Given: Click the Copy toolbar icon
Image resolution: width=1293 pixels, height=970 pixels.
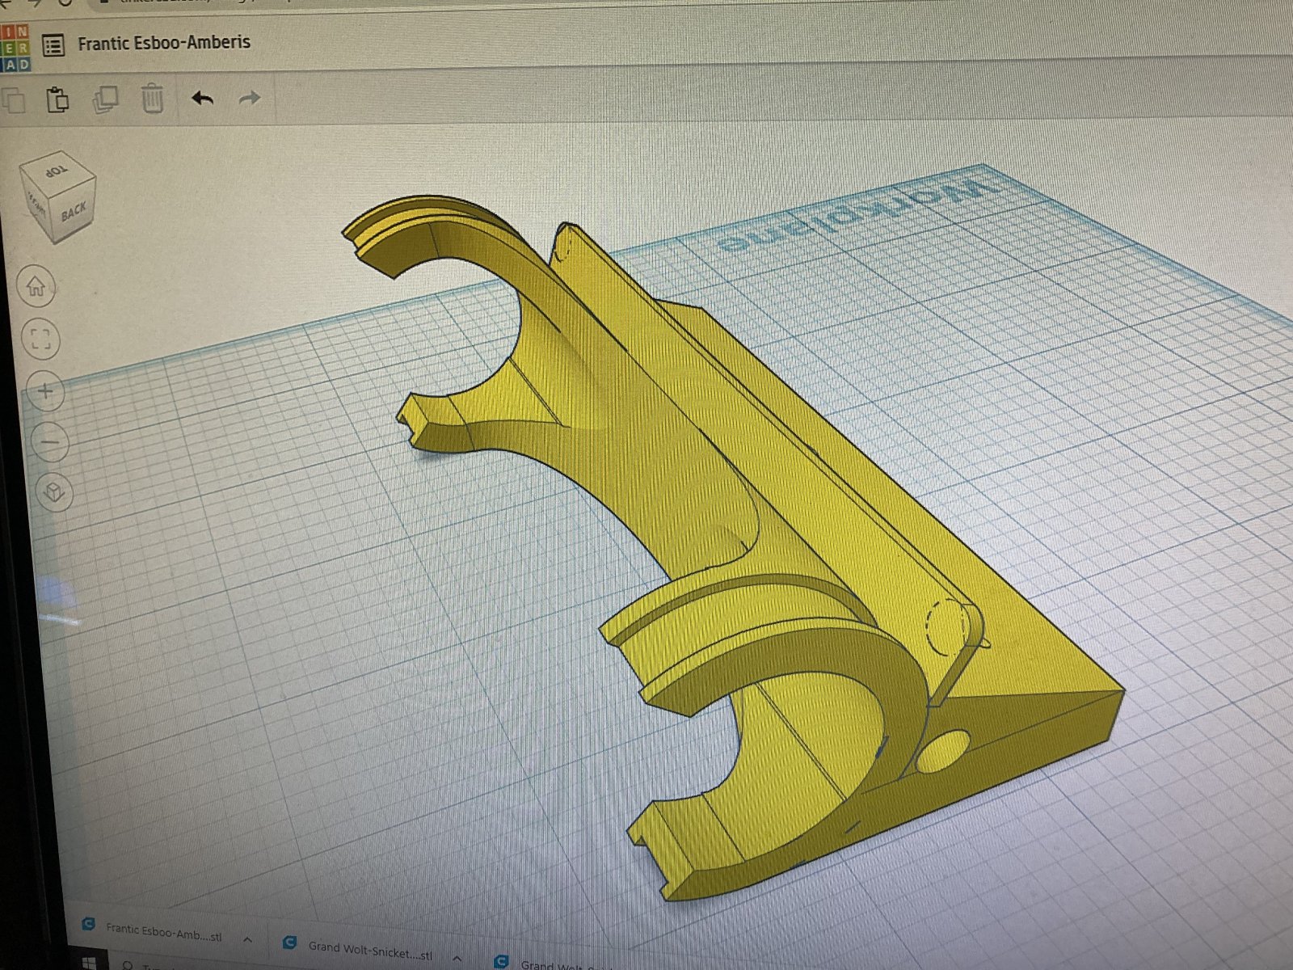Looking at the screenshot, I should pos(12,101).
